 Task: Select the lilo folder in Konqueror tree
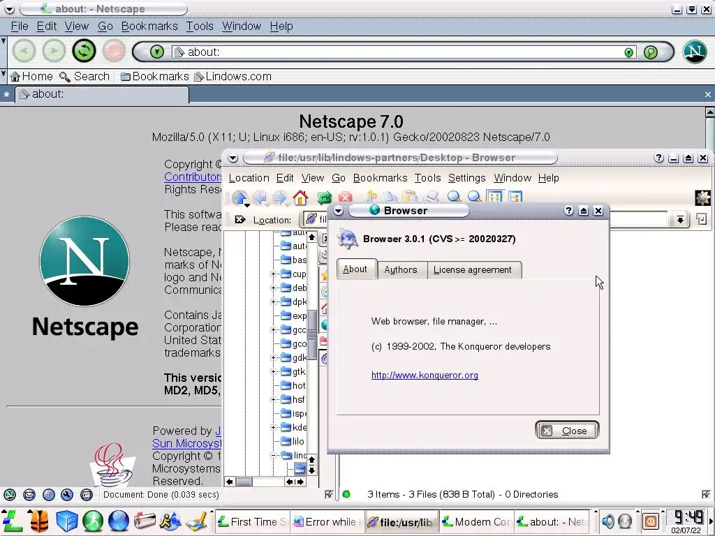(293, 441)
